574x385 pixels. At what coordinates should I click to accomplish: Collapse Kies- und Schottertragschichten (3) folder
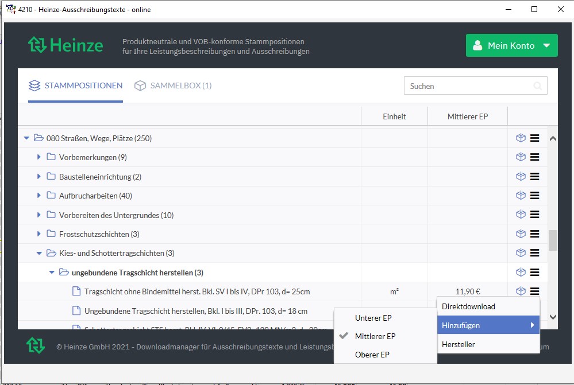39,254
